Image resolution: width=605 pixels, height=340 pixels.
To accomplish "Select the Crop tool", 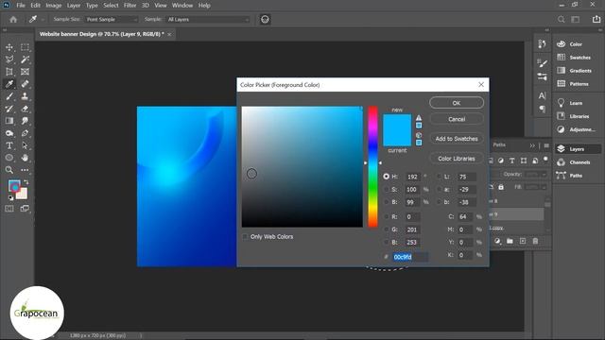I will click(x=9, y=72).
